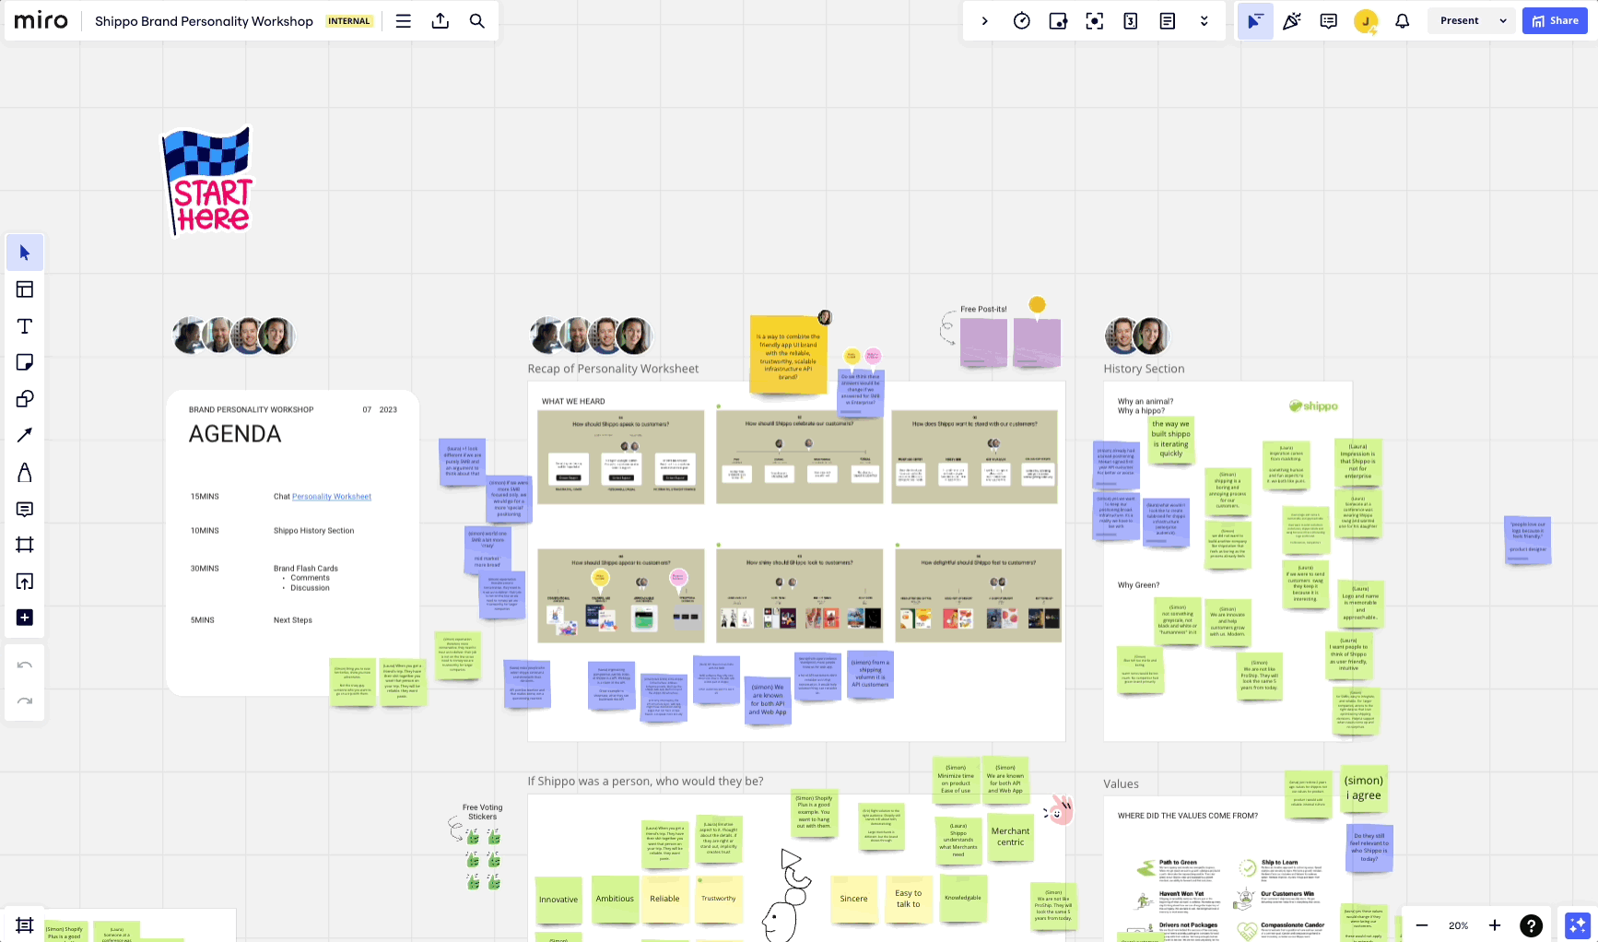View notifications bell
1598x942 pixels.
(x=1403, y=21)
